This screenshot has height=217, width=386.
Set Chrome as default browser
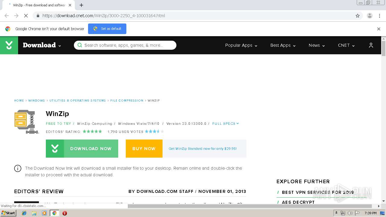click(x=107, y=29)
